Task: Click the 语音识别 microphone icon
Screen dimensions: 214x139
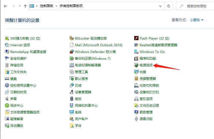Action: (x=136, y=119)
